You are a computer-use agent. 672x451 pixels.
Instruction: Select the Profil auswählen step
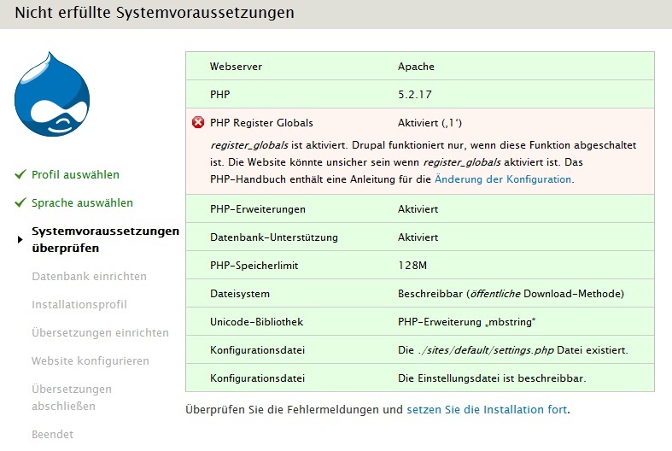pyautogui.click(x=75, y=174)
